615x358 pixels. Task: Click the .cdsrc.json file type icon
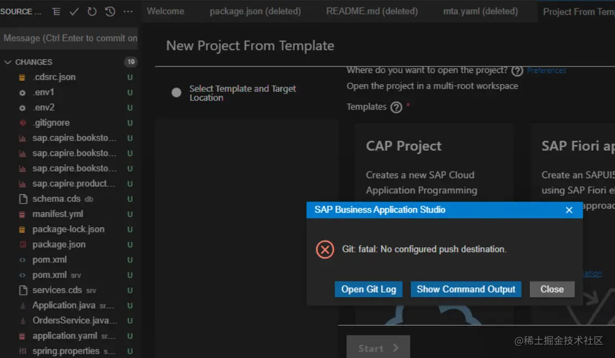[x=22, y=77]
